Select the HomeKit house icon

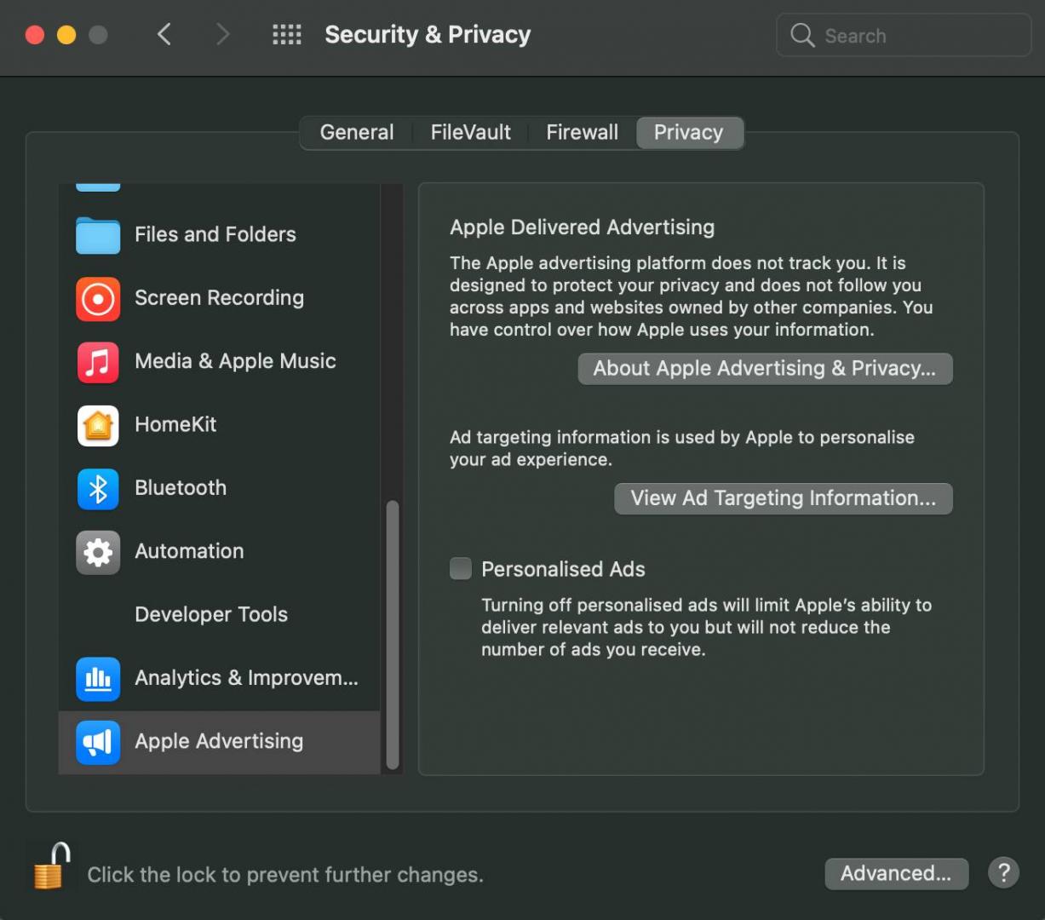tap(98, 425)
